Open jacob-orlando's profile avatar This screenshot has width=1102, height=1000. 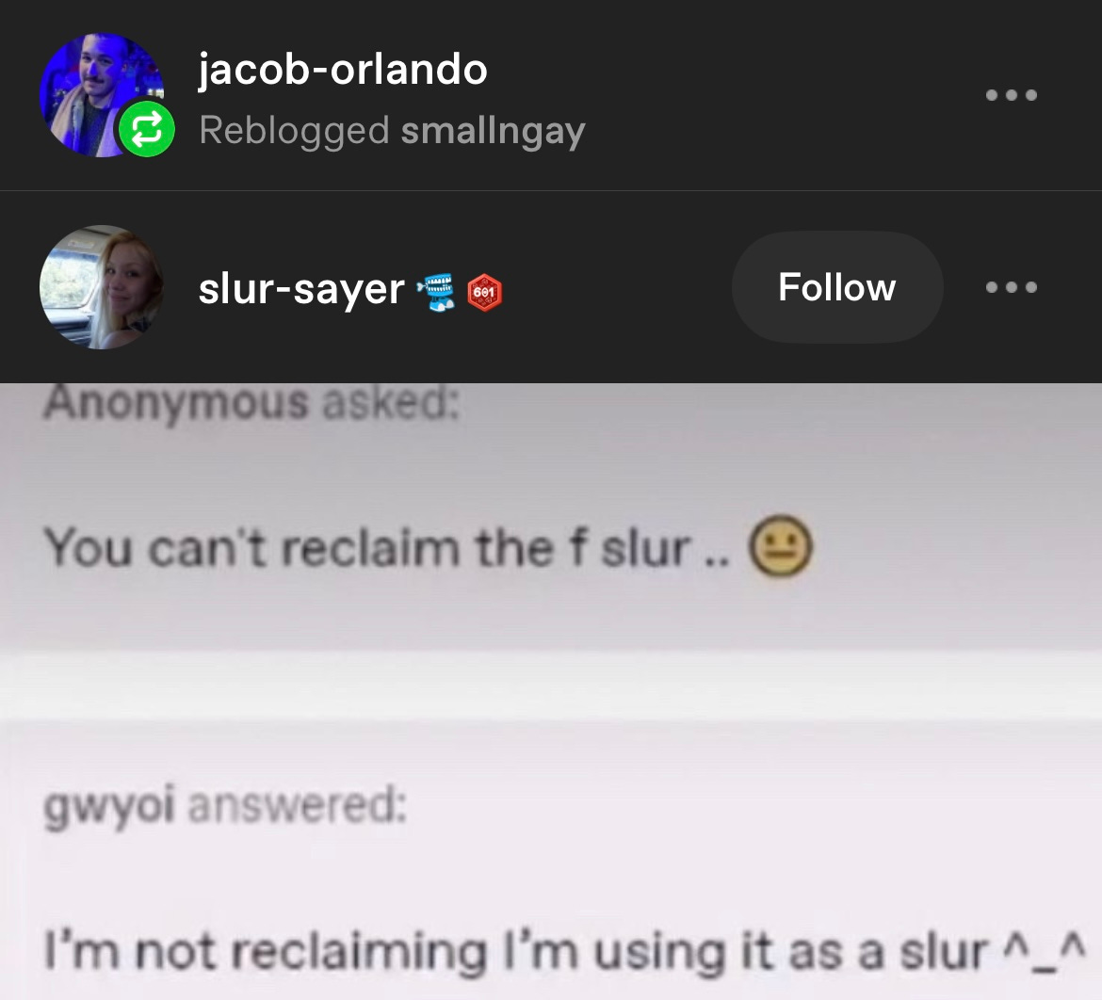coord(101,95)
